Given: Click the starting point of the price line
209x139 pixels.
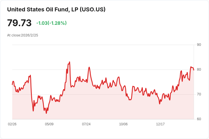Looking at the screenshot, I should (x=12, y=85).
